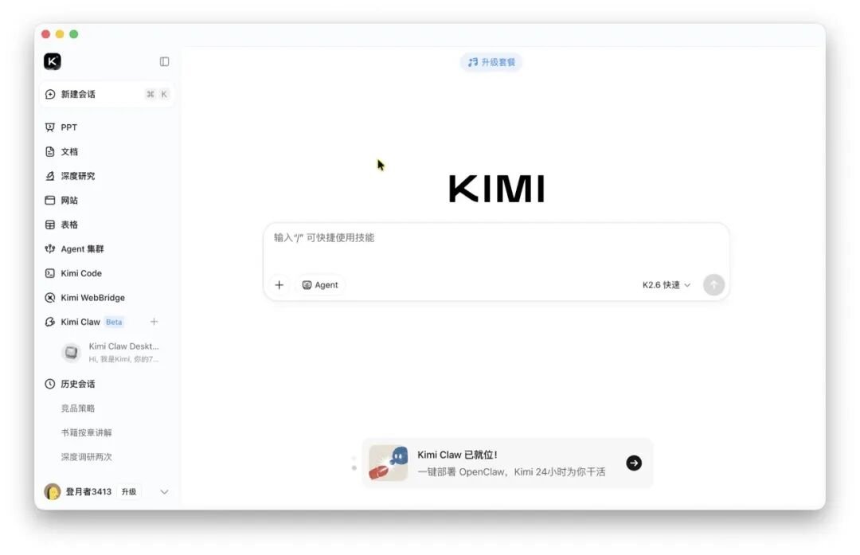Click the Kimi Claw icon
This screenshot has height=555, width=860.
pos(50,322)
